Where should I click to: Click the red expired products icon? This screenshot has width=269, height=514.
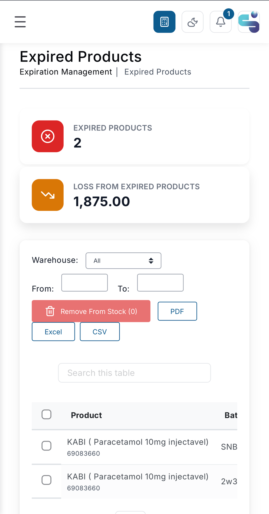48,136
